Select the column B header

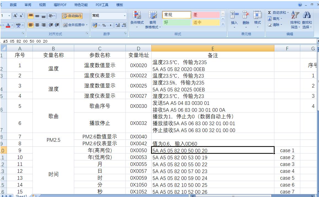pyautogui.click(x=53, y=48)
